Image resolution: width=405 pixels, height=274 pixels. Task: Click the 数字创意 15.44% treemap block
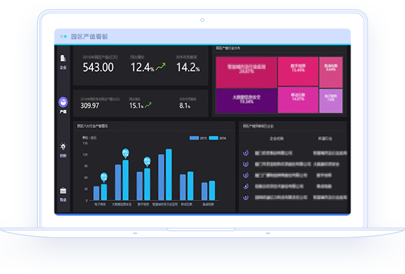297,70
